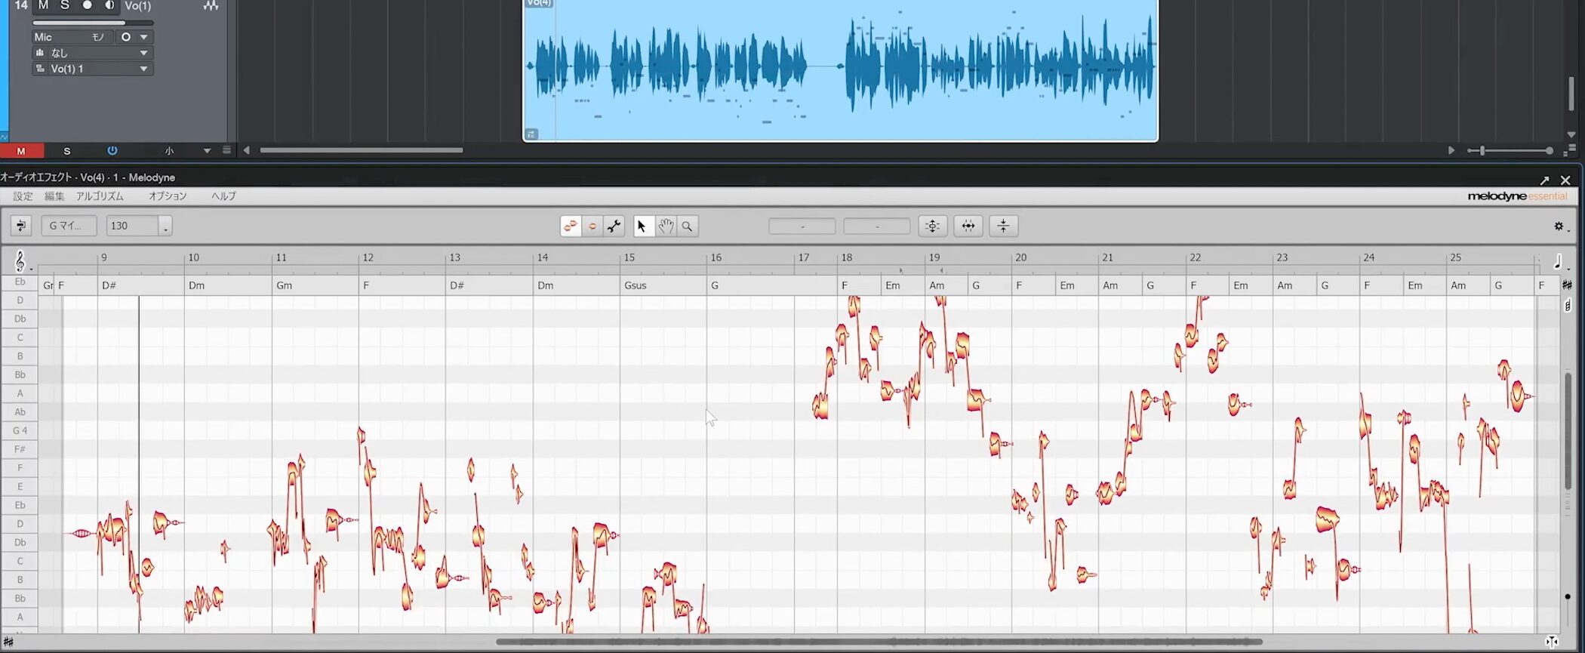The height and width of the screenshot is (653, 1585).
Task: Click the Vo(1) track volume slider
Action: coord(92,23)
